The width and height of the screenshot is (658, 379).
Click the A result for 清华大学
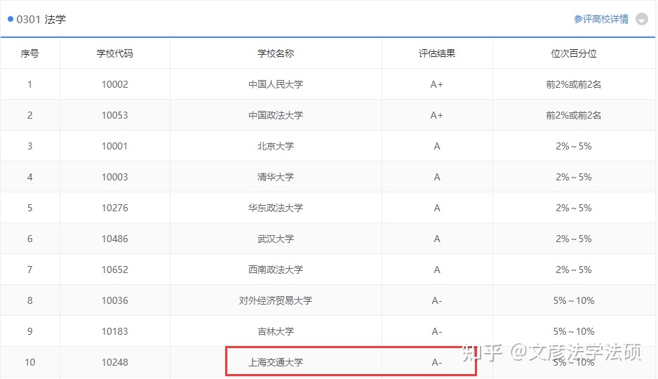click(437, 177)
